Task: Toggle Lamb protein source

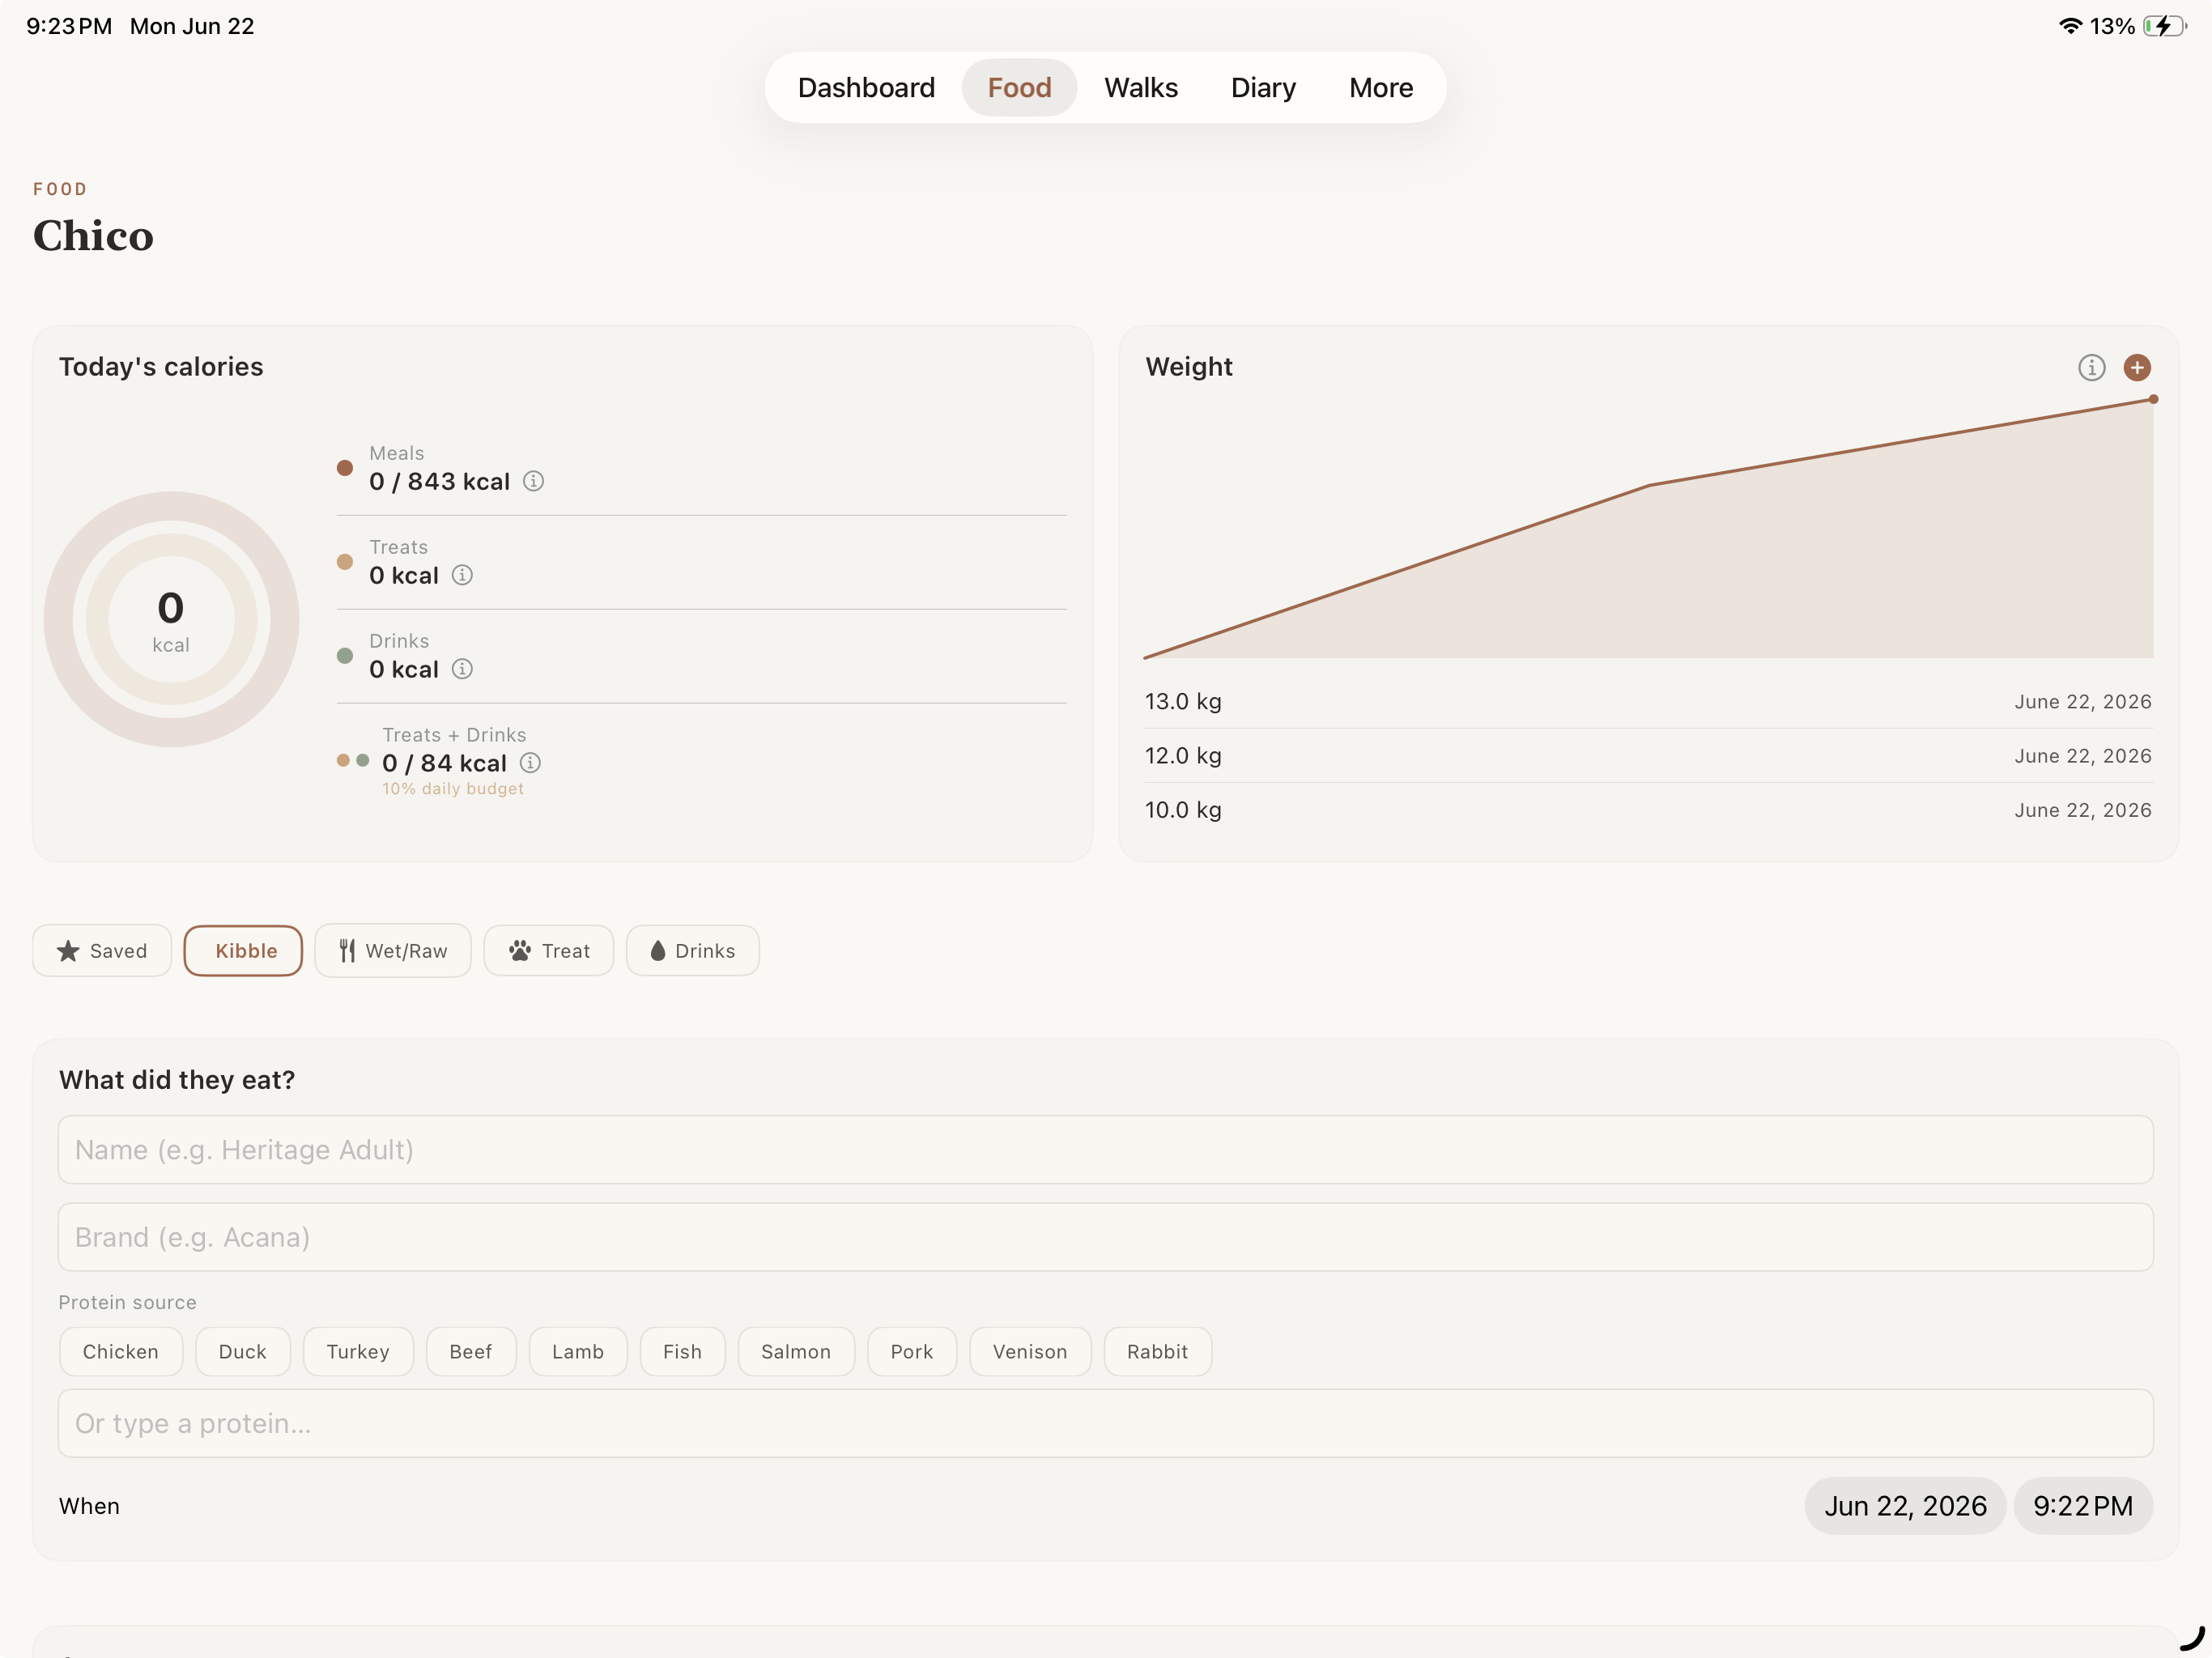Action: (578, 1351)
